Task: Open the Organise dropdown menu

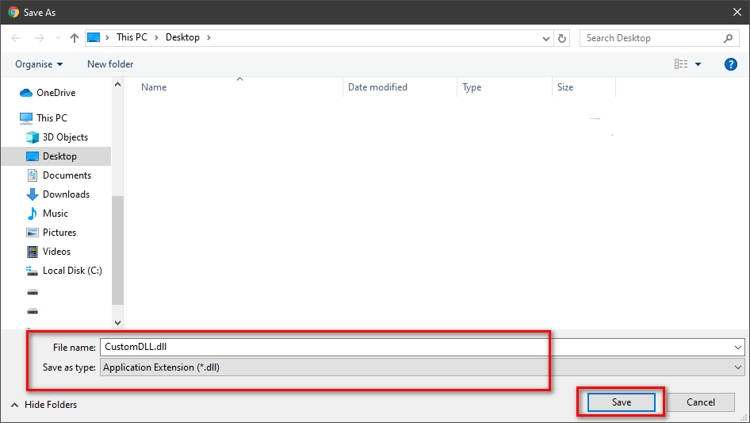Action: 39,64
